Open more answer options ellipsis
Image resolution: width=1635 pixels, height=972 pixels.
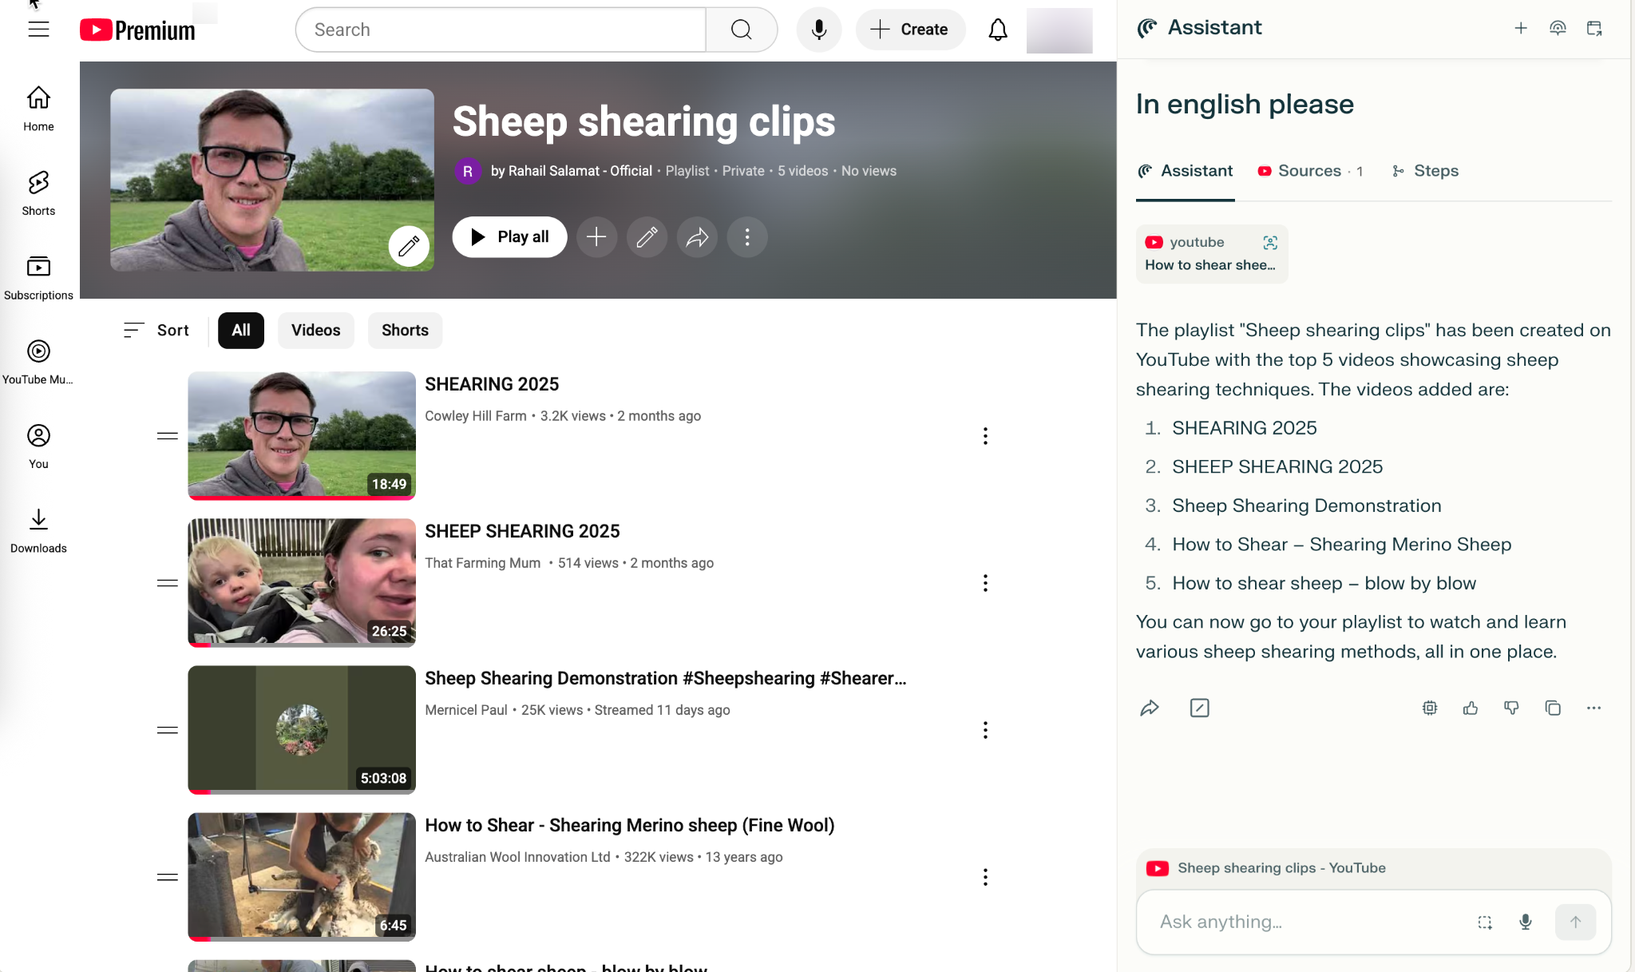point(1593,708)
